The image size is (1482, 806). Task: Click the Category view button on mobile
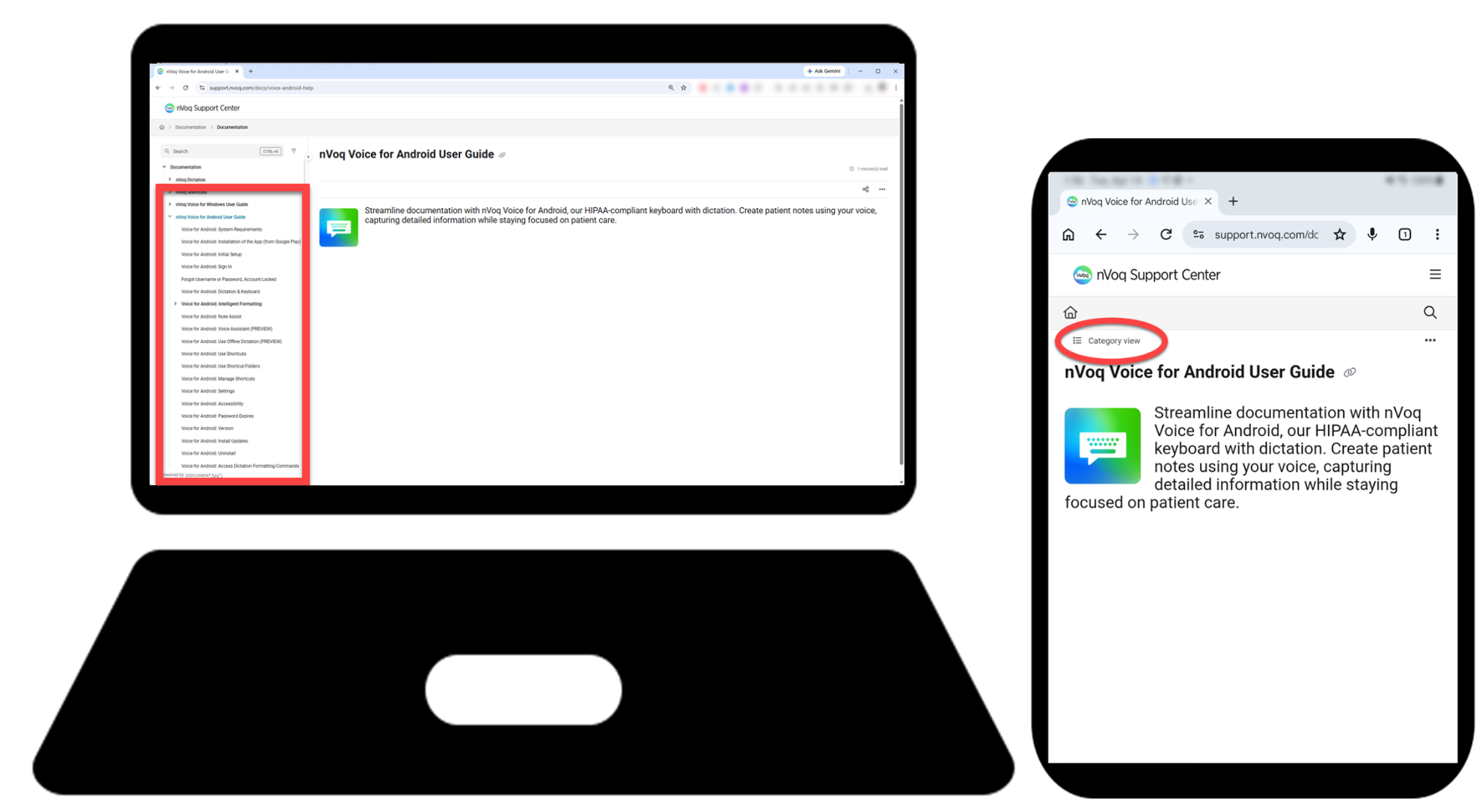[1111, 340]
